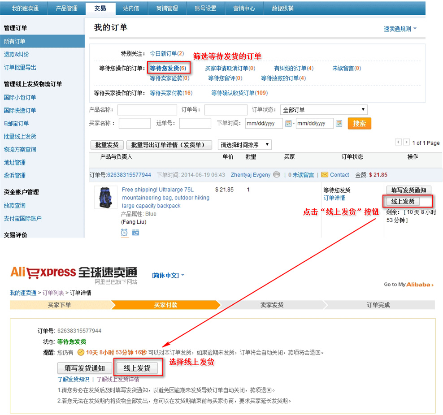
Task: Click the previous page arrow icon
Action: 398,143
